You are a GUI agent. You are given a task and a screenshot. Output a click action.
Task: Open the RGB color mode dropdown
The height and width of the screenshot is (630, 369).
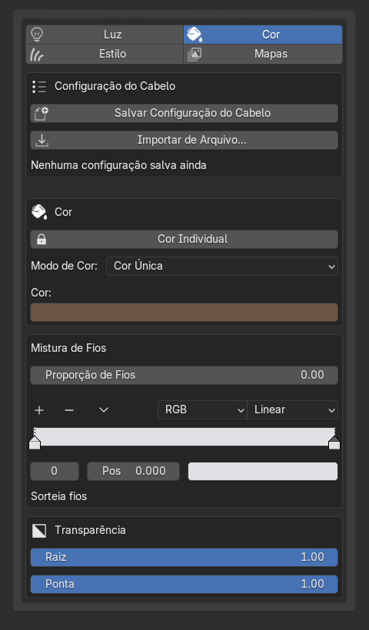(202, 409)
